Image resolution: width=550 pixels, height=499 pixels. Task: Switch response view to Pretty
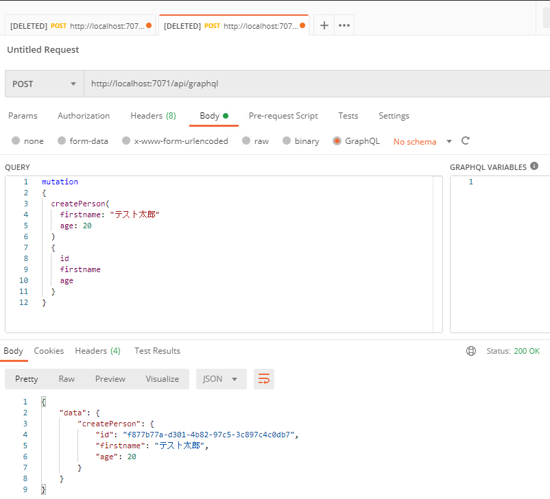tap(26, 379)
